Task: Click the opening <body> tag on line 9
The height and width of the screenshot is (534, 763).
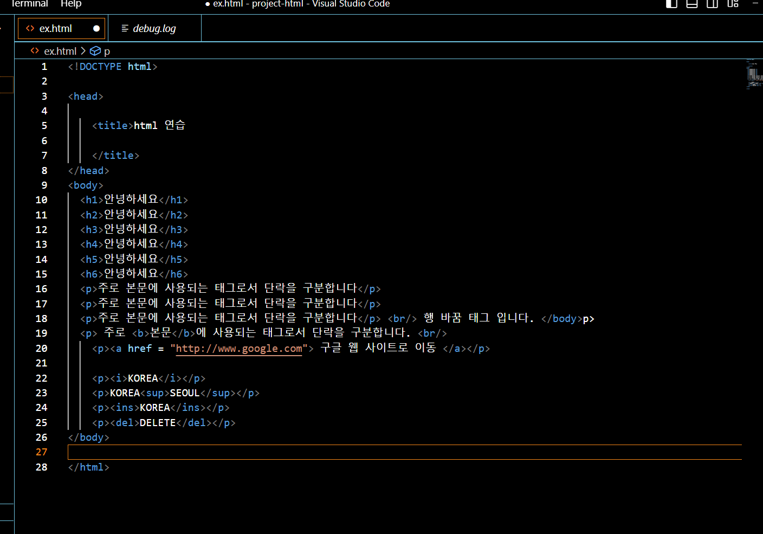Action: (86, 185)
